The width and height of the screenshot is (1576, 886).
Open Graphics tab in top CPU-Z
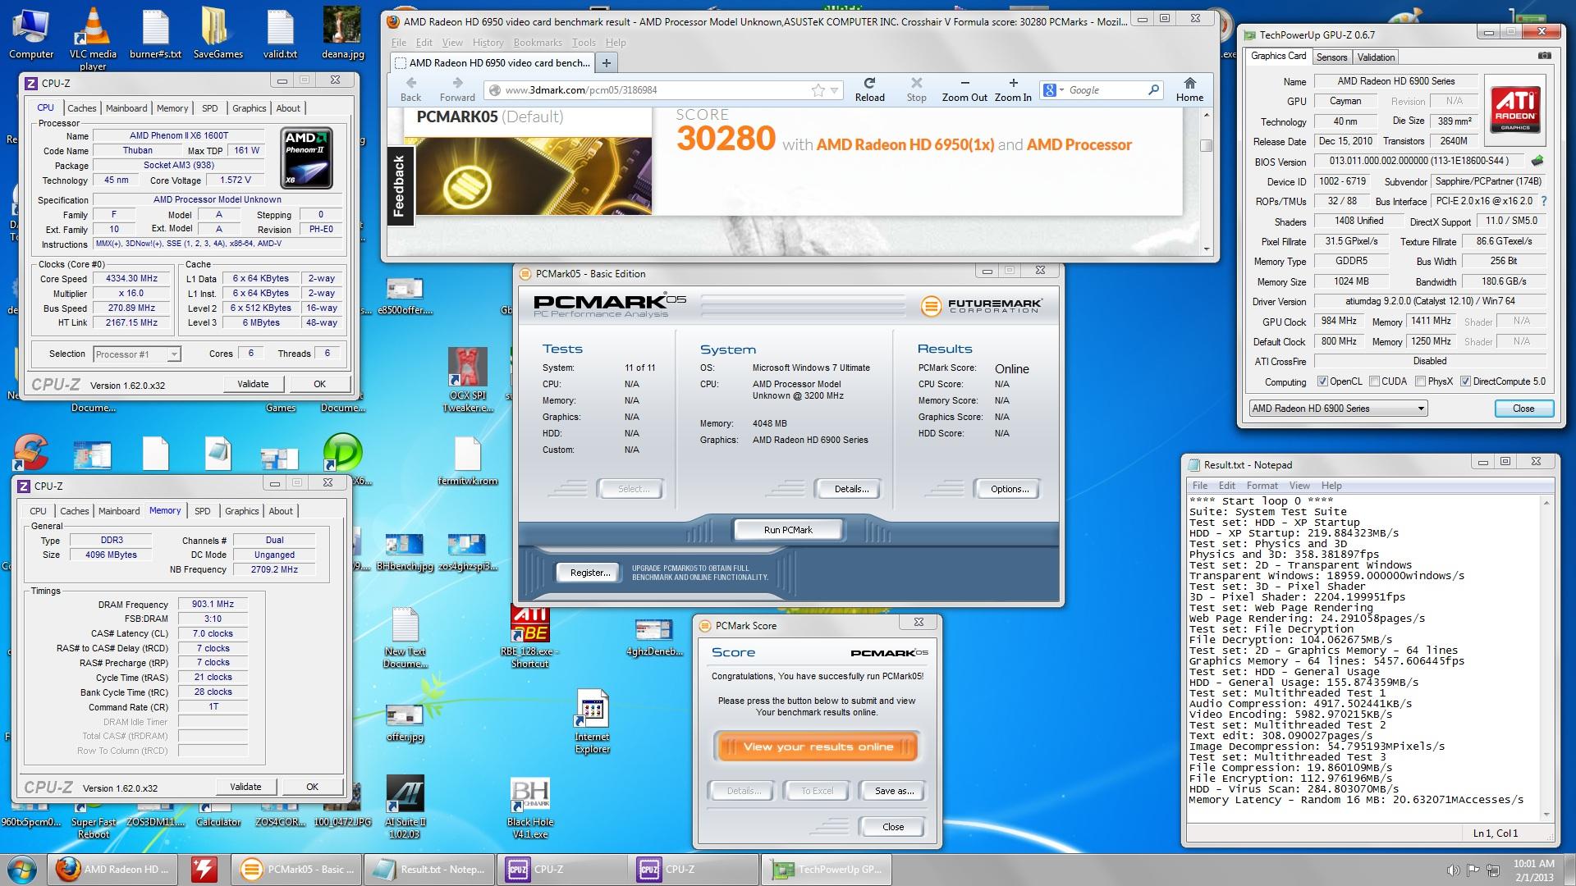point(249,108)
